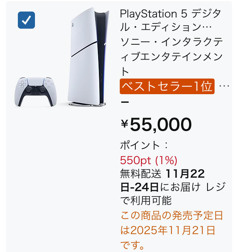This screenshot has height=252, width=238.
Task: Tap the ベストセラー1位 orange badge
Action: point(167,87)
